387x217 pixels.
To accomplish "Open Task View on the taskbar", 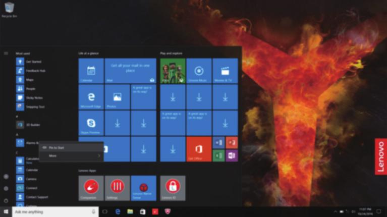I will click(105, 211).
